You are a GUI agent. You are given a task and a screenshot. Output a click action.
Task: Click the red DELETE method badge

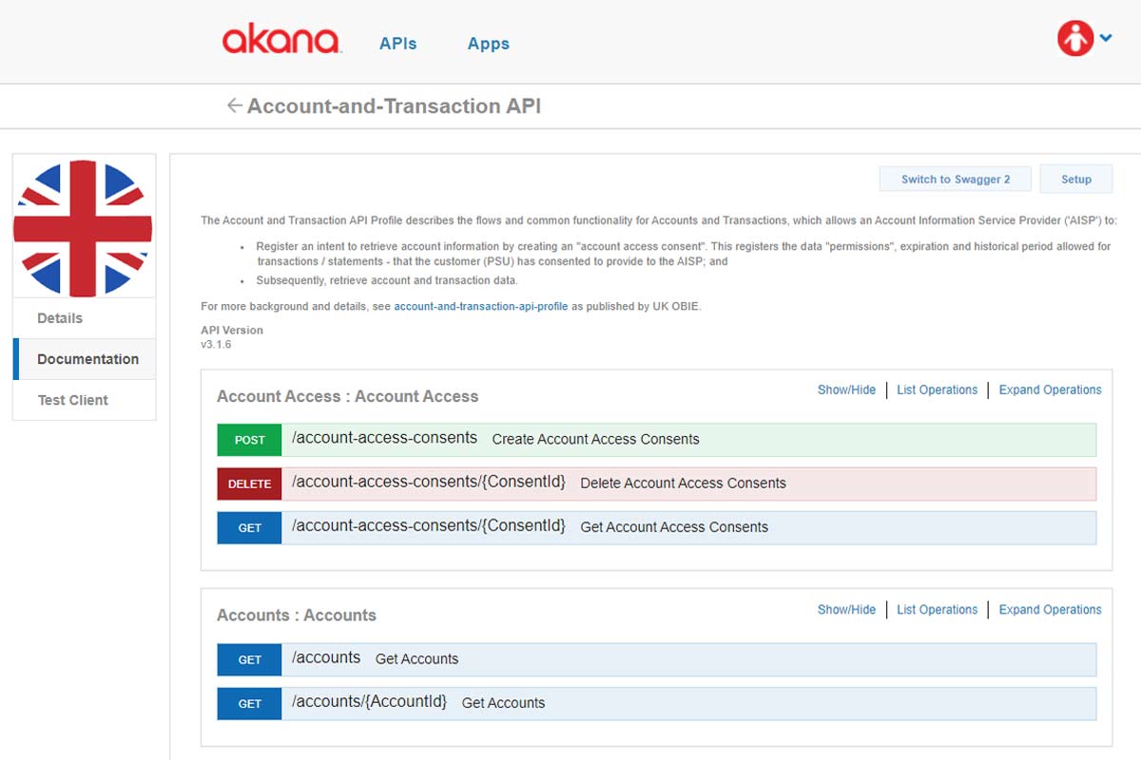pyautogui.click(x=249, y=484)
